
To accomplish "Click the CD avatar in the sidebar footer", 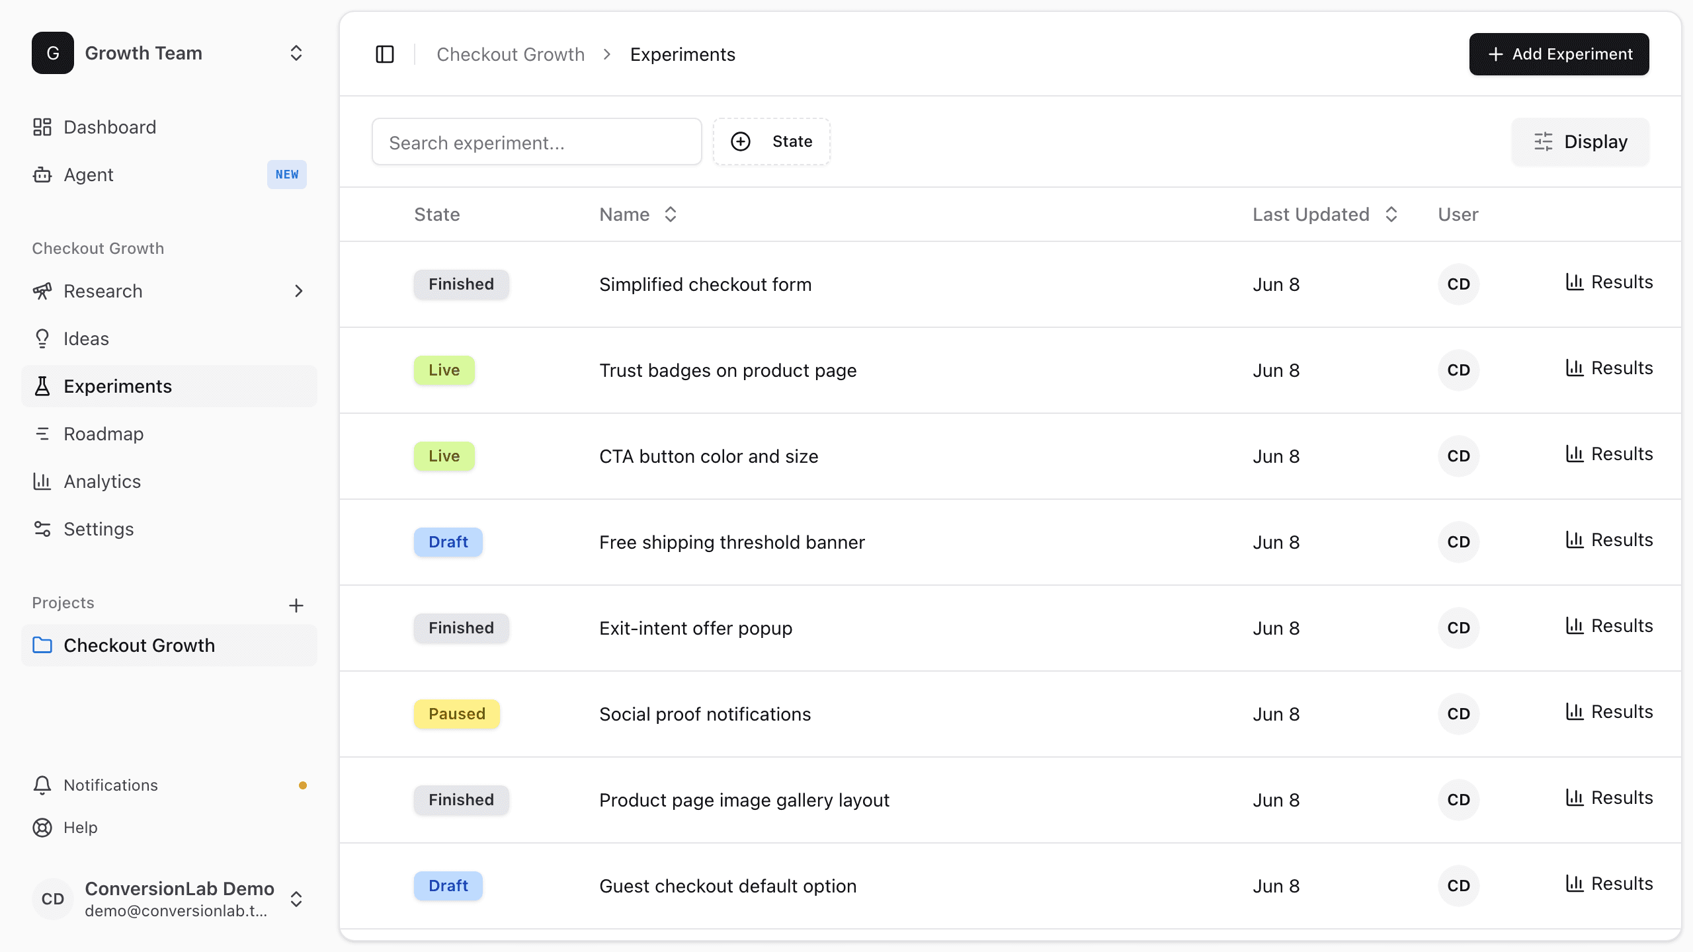I will 53,899.
